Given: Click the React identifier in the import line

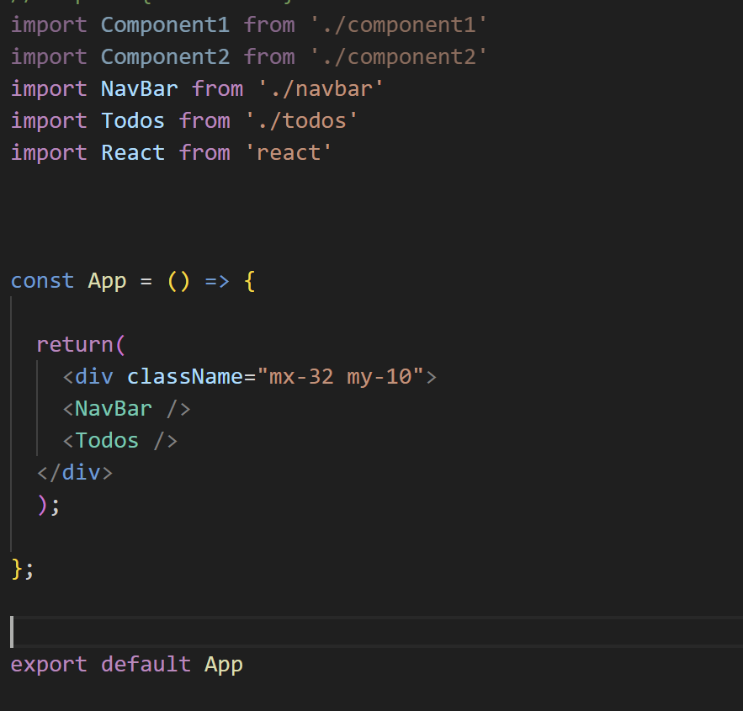Looking at the screenshot, I should point(133,152).
